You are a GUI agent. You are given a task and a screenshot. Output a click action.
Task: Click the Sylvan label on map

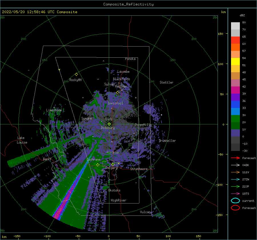tap(109, 84)
